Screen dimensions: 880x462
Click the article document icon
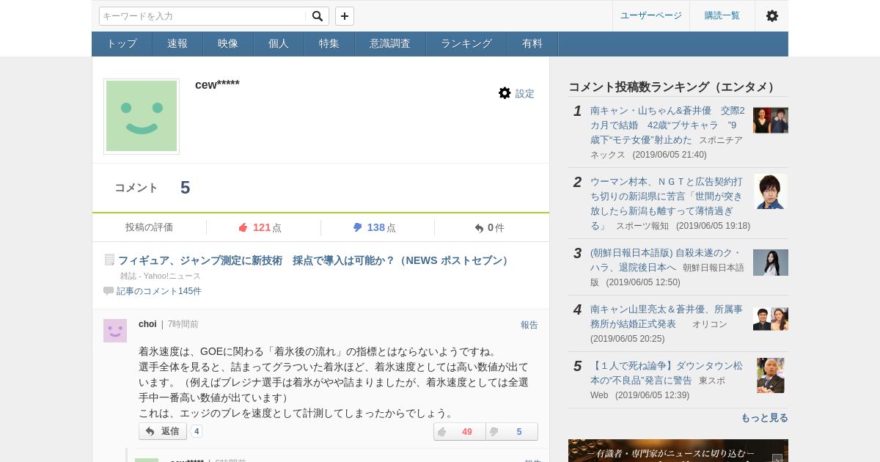click(109, 260)
